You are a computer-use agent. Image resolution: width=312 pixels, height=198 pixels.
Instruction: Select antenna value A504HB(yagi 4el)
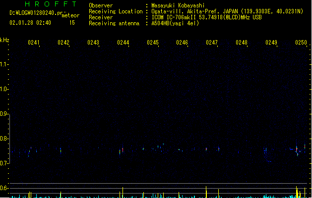tap(175, 23)
